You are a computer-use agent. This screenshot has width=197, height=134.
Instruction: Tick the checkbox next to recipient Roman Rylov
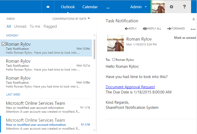(x=114, y=60)
